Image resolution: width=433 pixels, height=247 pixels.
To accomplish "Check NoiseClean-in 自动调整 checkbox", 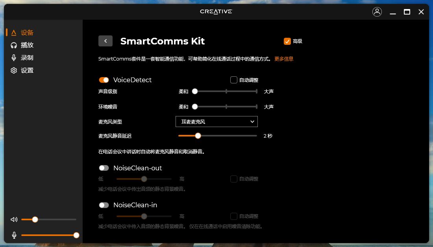I will (x=233, y=216).
